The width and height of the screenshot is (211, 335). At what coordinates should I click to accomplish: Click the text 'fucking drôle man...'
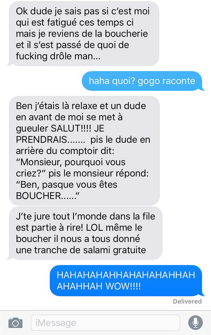click(58, 57)
